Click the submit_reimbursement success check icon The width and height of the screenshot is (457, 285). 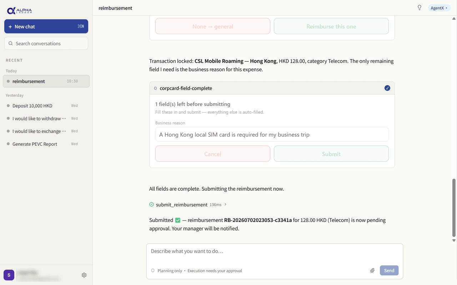(151, 204)
